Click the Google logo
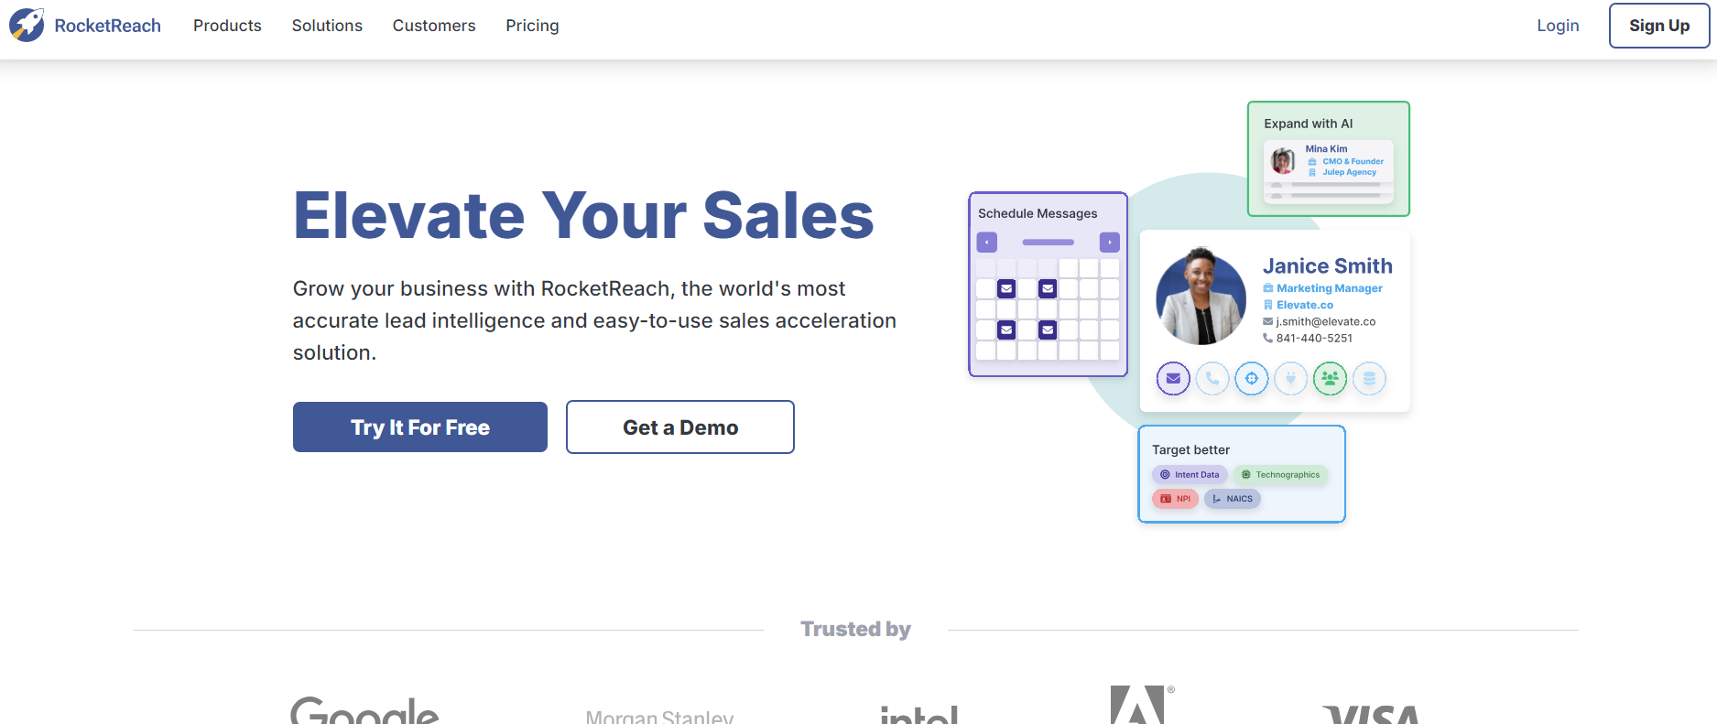The height and width of the screenshot is (724, 1717). click(364, 709)
